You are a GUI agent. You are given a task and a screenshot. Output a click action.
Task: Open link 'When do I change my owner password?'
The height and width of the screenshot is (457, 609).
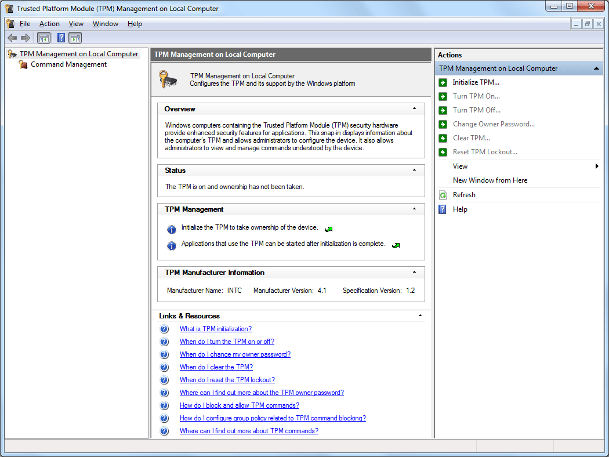pos(235,354)
